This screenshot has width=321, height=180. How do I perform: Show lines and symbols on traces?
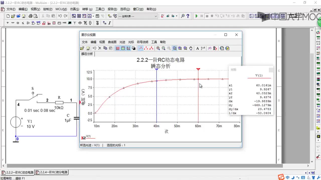point(151,48)
